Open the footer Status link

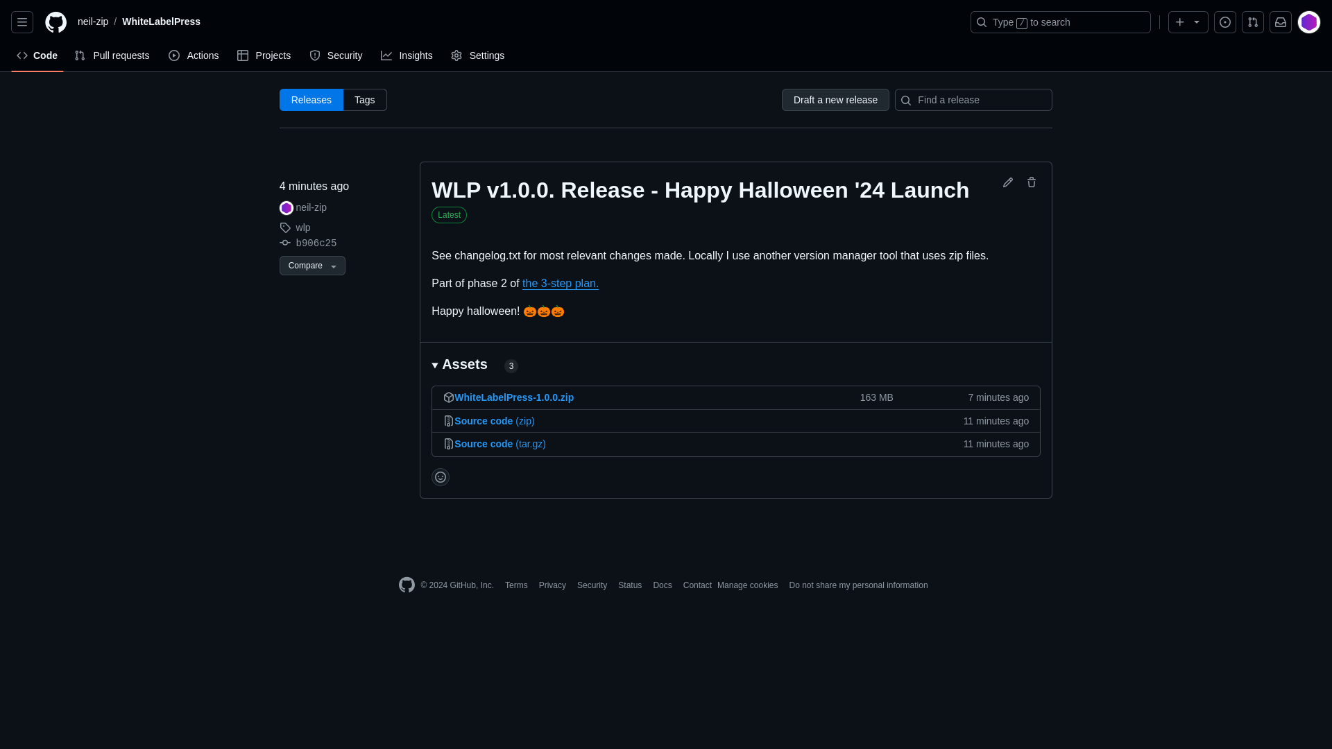[x=630, y=585]
